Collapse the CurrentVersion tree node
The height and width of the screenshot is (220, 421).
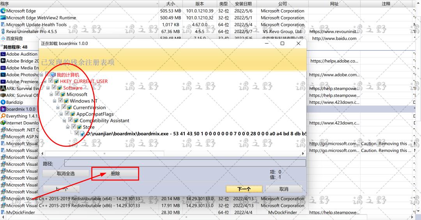click(58, 108)
